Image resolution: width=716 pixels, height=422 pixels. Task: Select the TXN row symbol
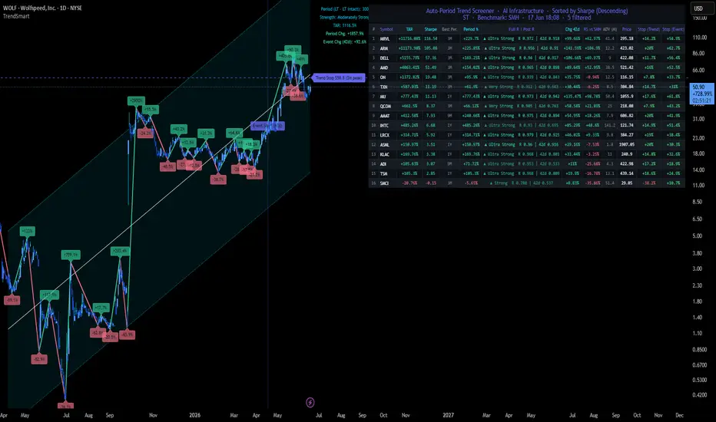click(x=383, y=87)
